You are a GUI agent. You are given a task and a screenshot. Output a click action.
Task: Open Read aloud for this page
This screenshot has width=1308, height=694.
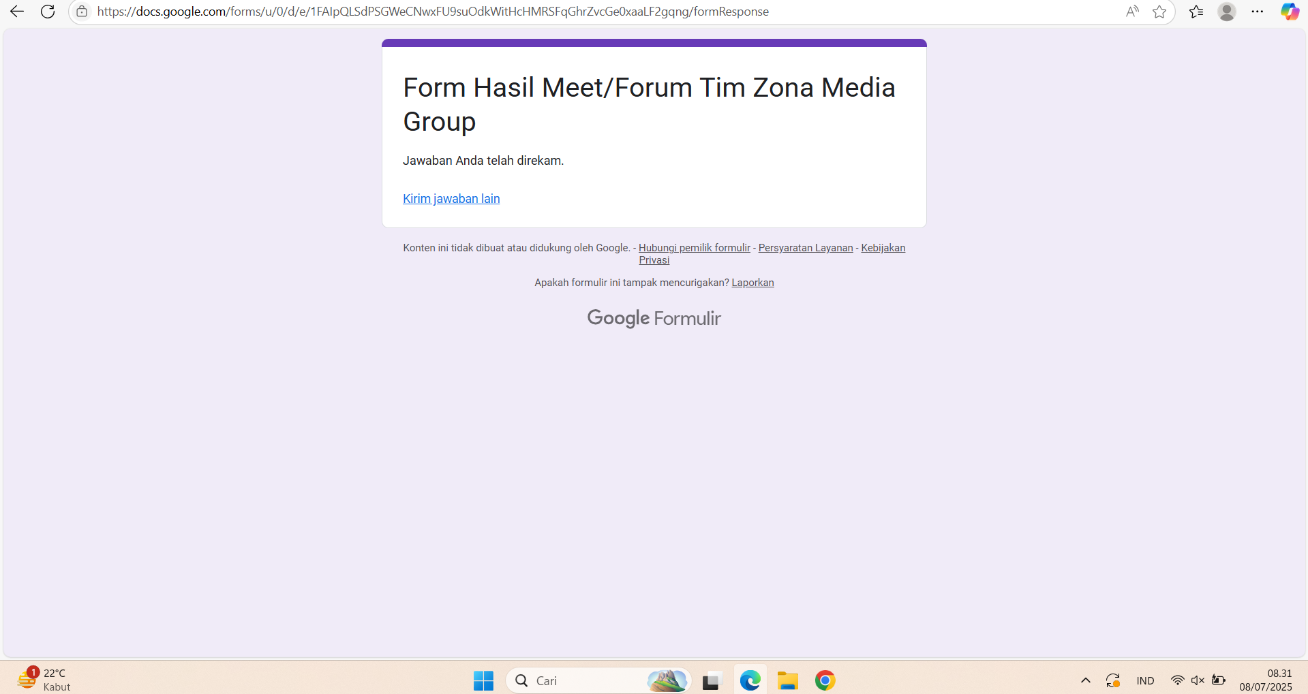(1131, 11)
